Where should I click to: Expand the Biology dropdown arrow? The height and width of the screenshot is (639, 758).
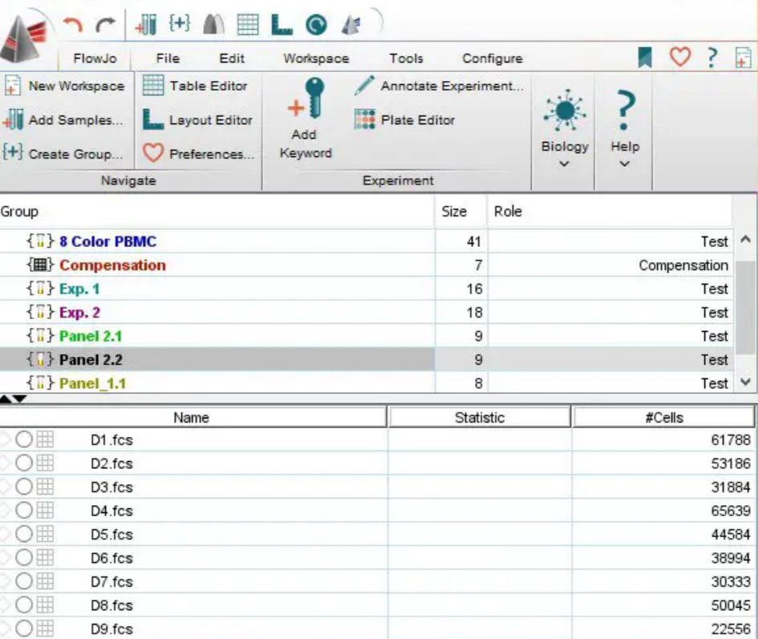tap(564, 164)
